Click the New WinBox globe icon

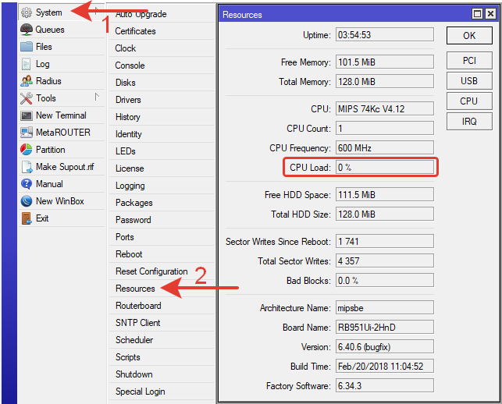tap(27, 201)
